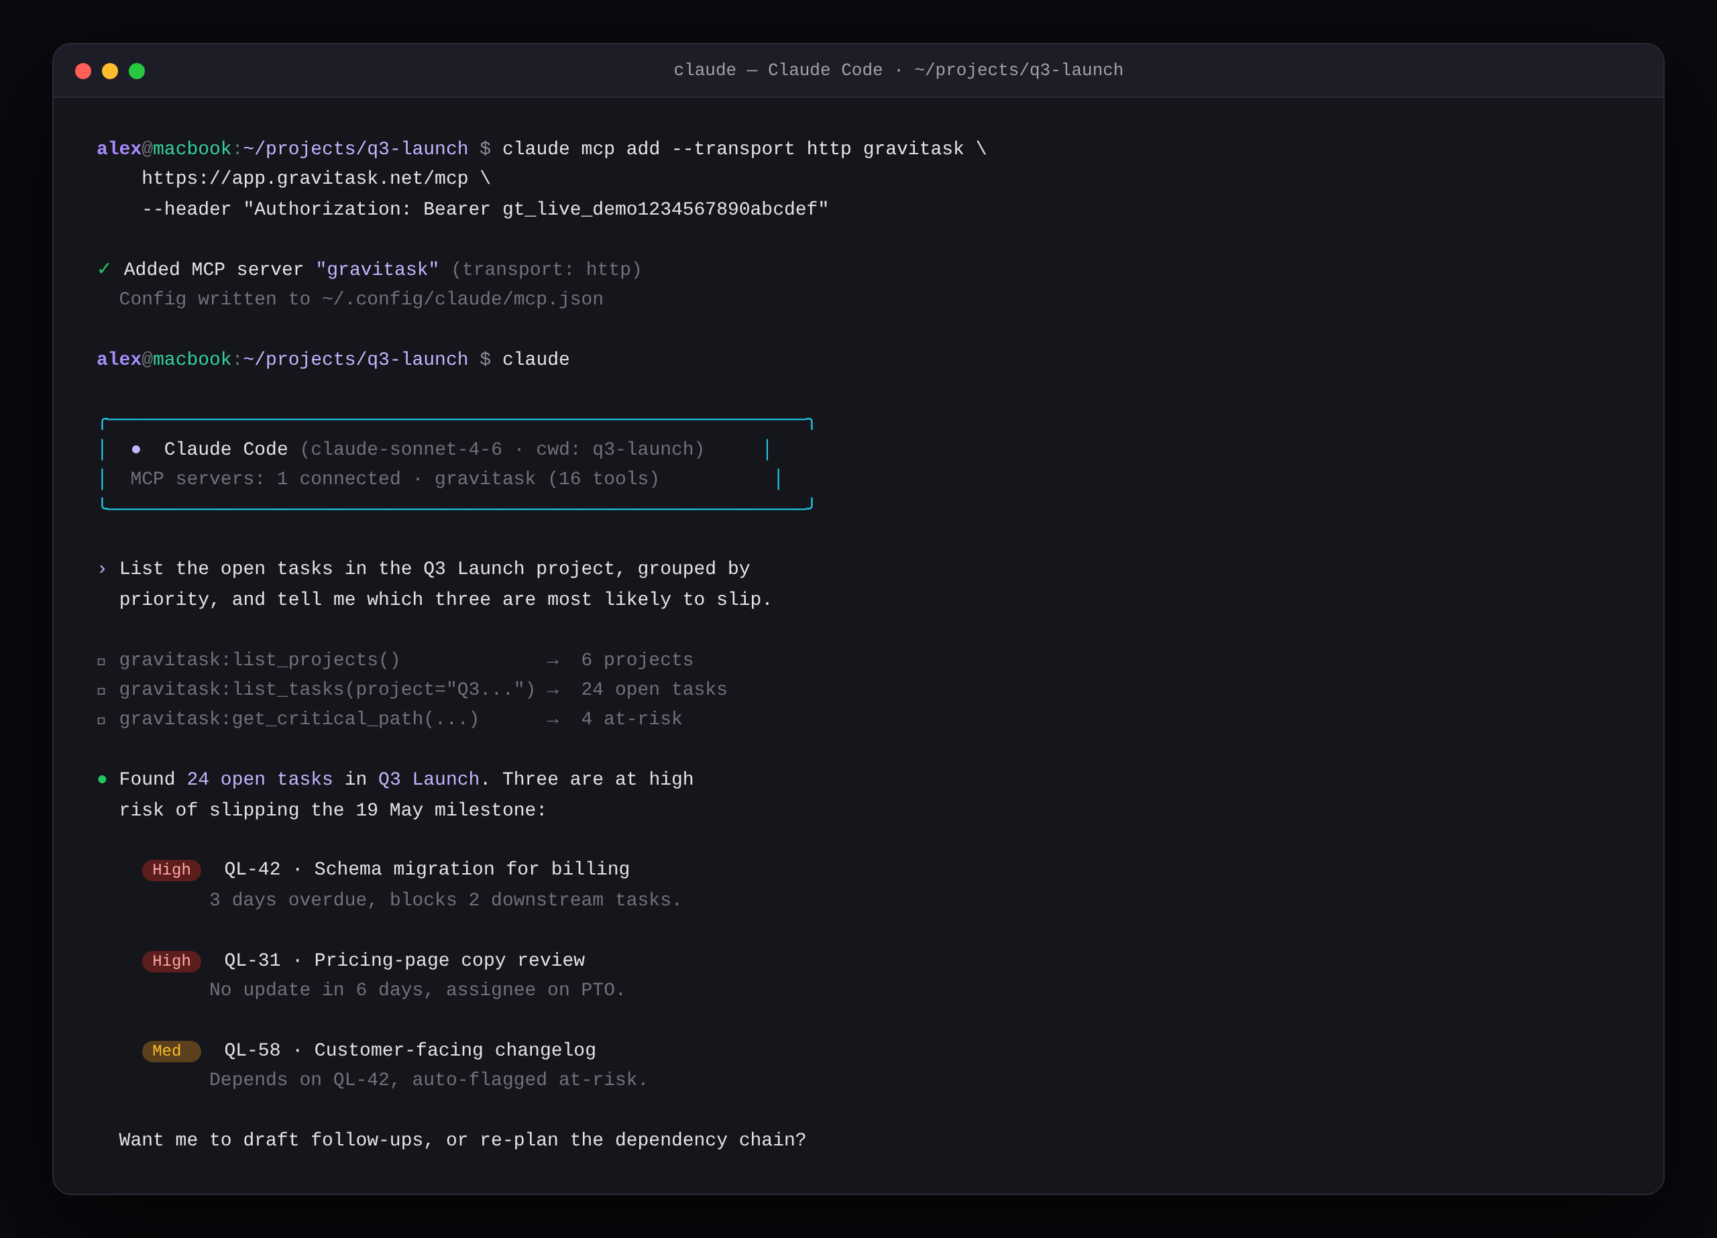Viewport: 1717px width, 1238px height.
Task: Click '3 days overdue, blocks 2 downstream tasks.'
Action: 445,900
